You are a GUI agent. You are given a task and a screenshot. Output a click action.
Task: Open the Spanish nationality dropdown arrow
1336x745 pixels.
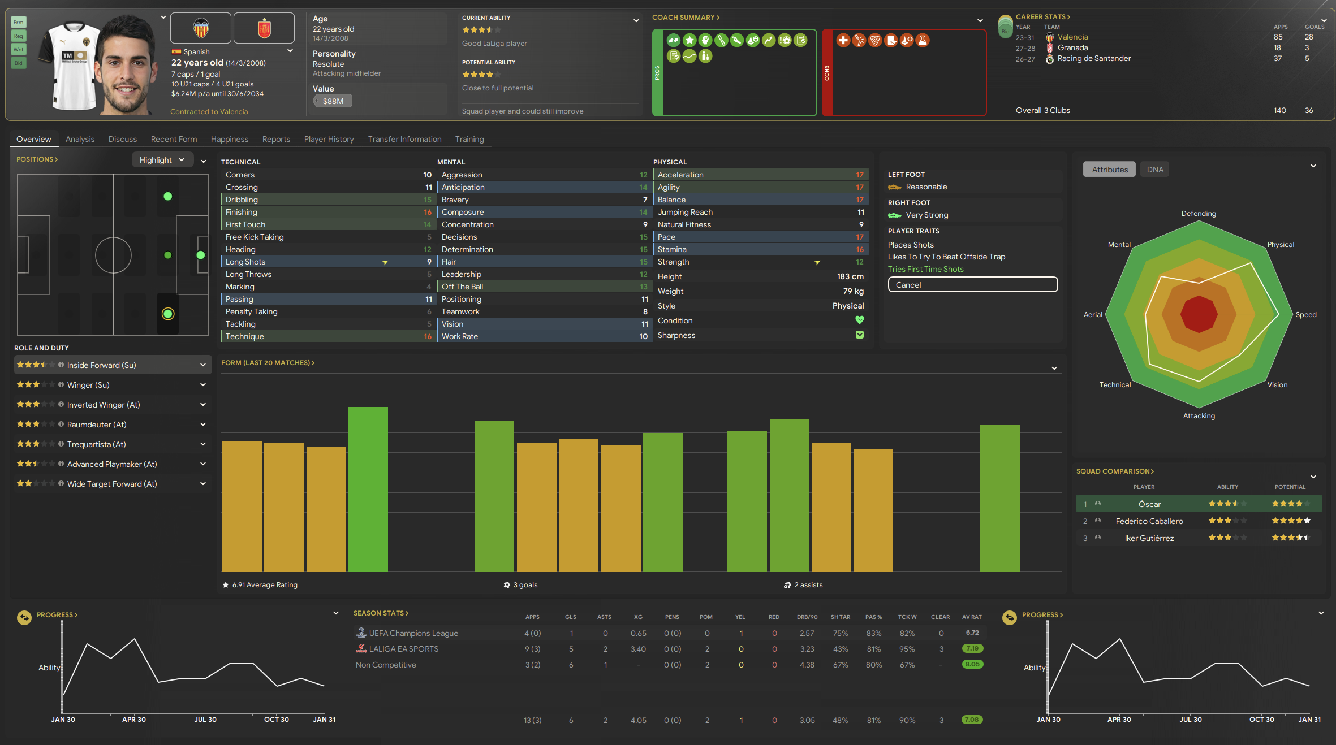[x=290, y=51]
